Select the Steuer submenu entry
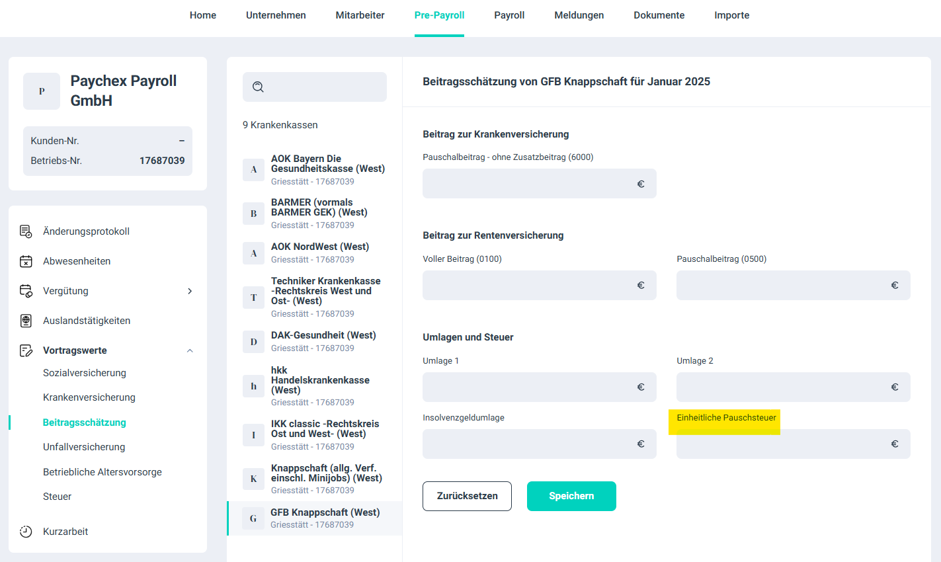This screenshot has height=562, width=941. pos(58,497)
